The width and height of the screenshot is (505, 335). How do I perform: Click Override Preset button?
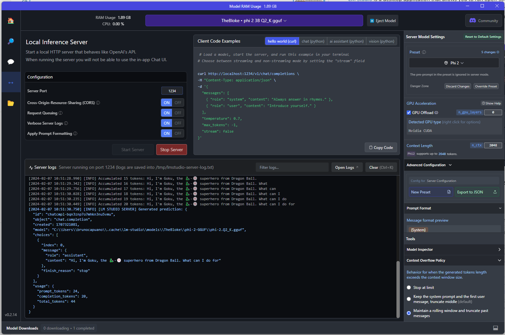[x=486, y=86]
